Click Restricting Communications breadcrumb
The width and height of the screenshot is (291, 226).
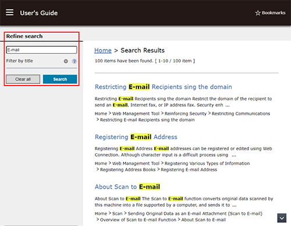[x=241, y=114]
